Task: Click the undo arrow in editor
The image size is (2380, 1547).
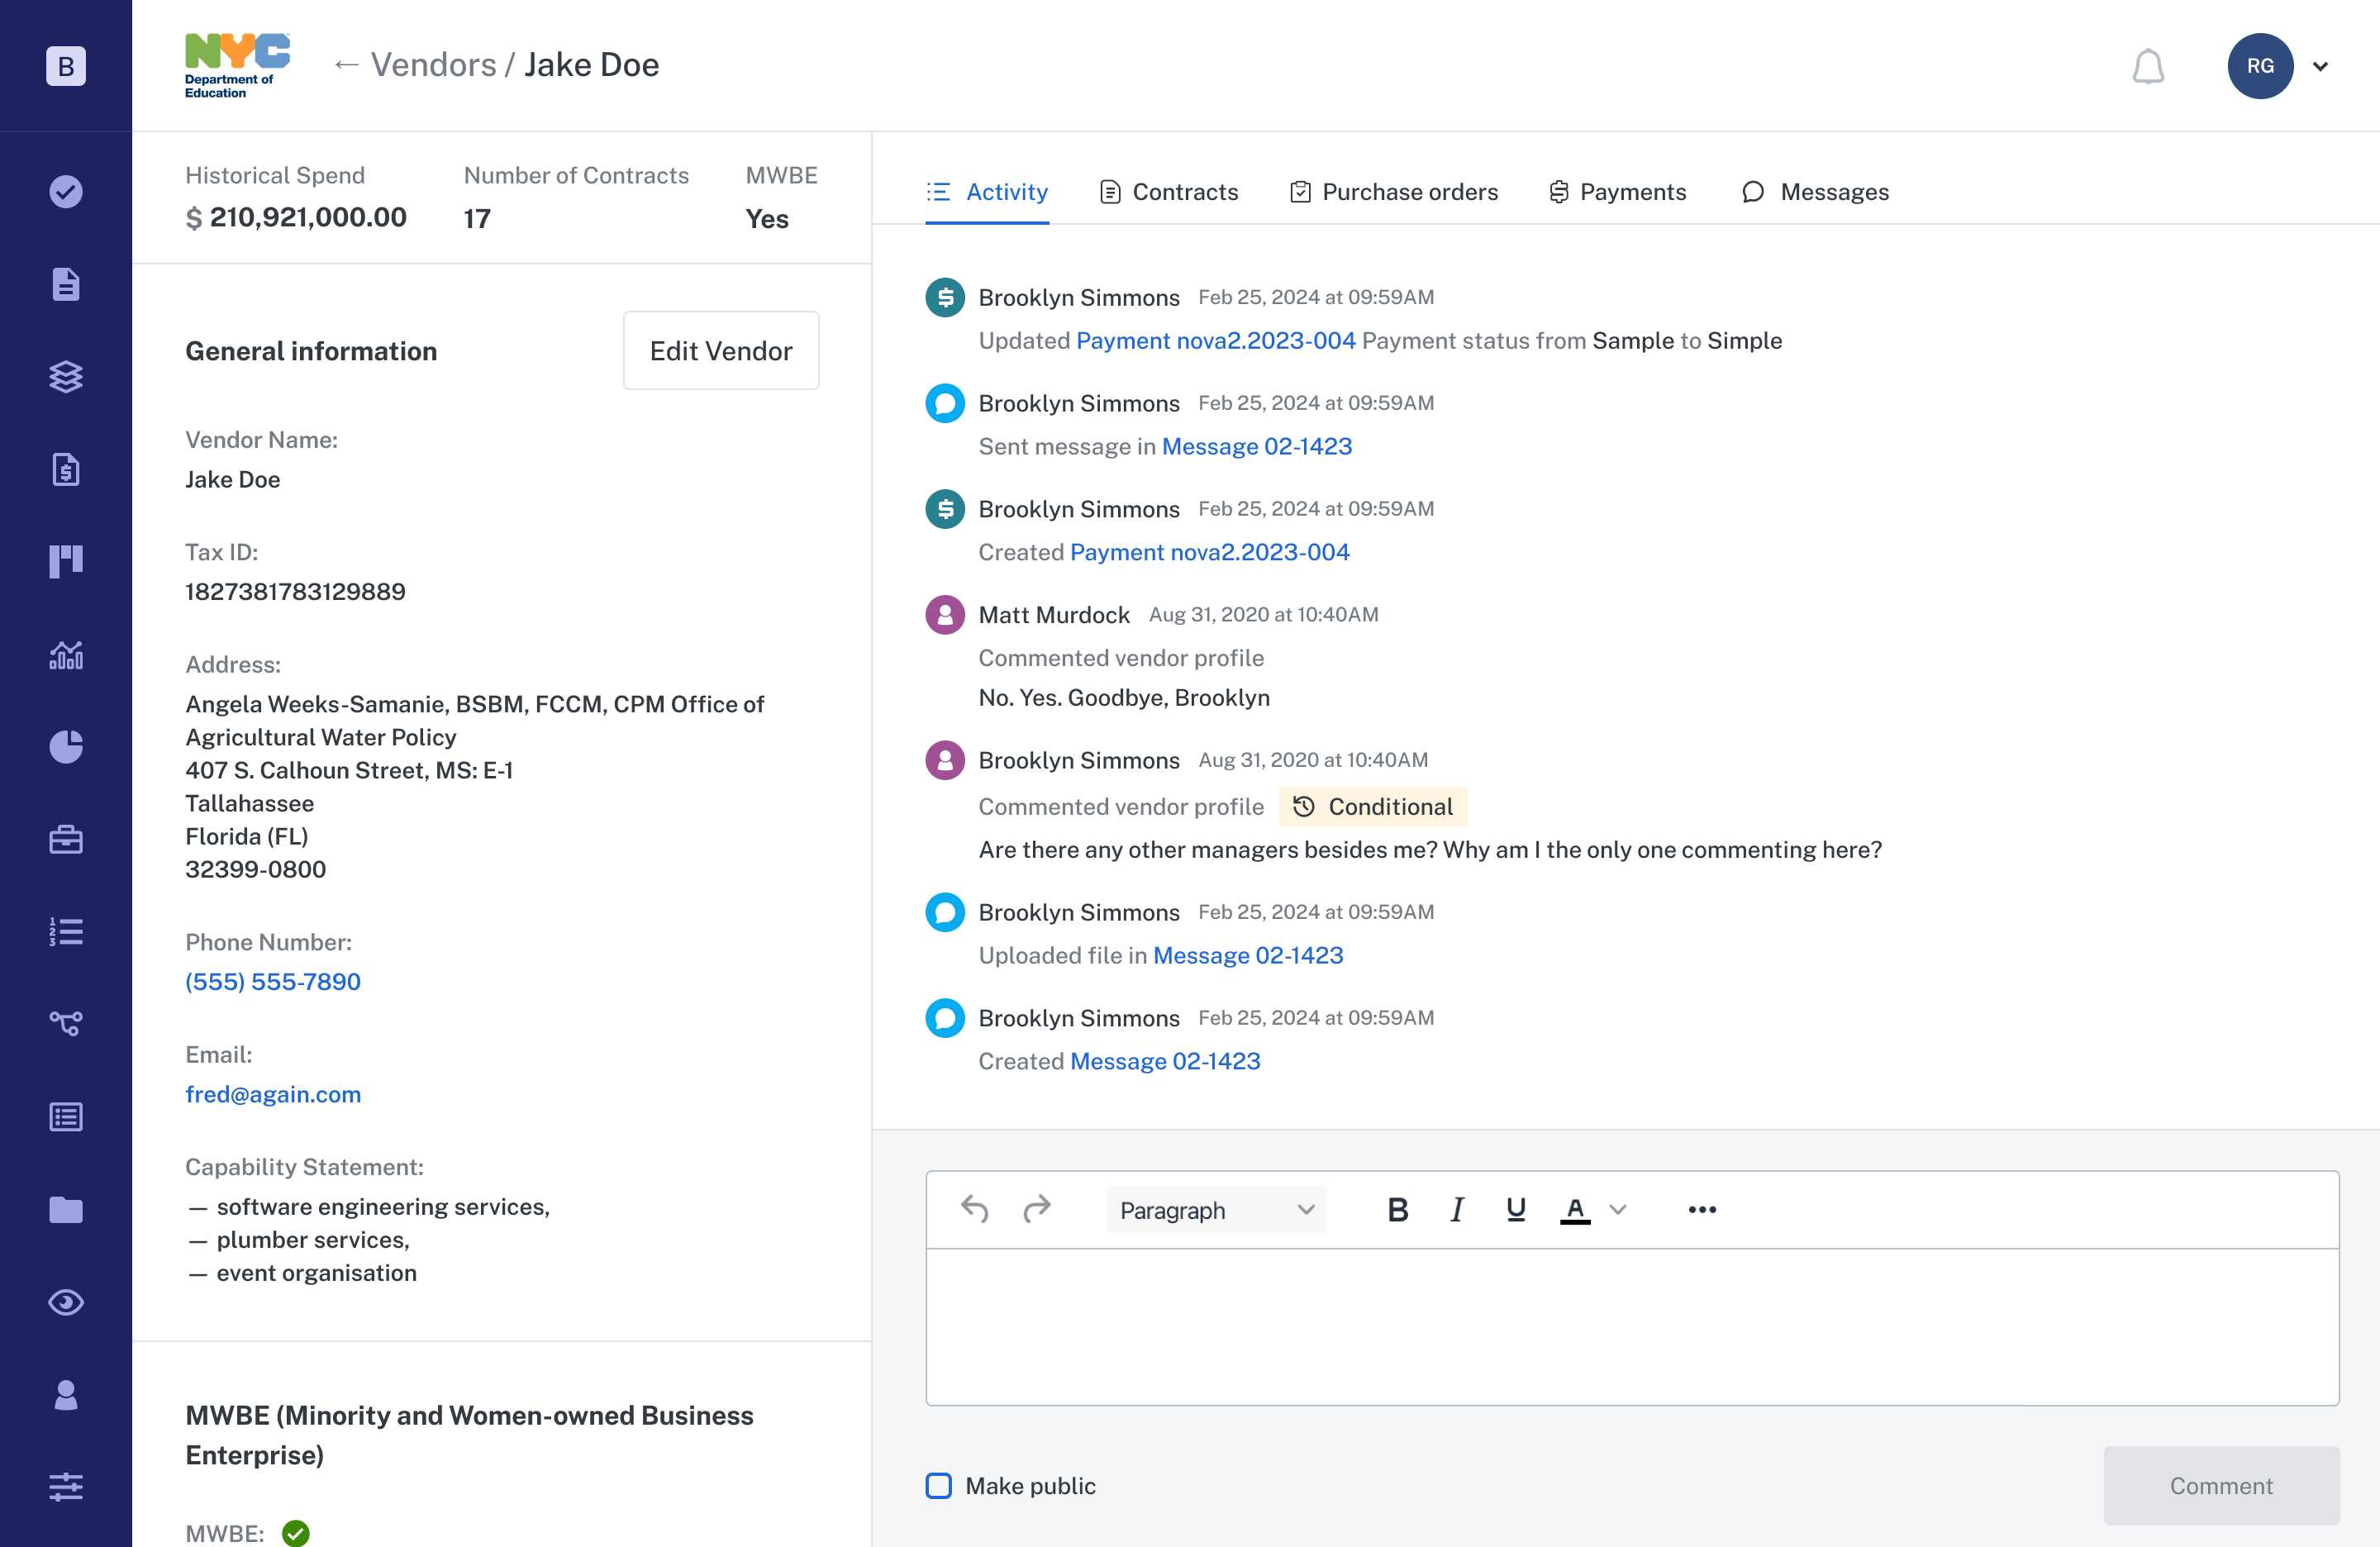Action: pyautogui.click(x=974, y=1209)
